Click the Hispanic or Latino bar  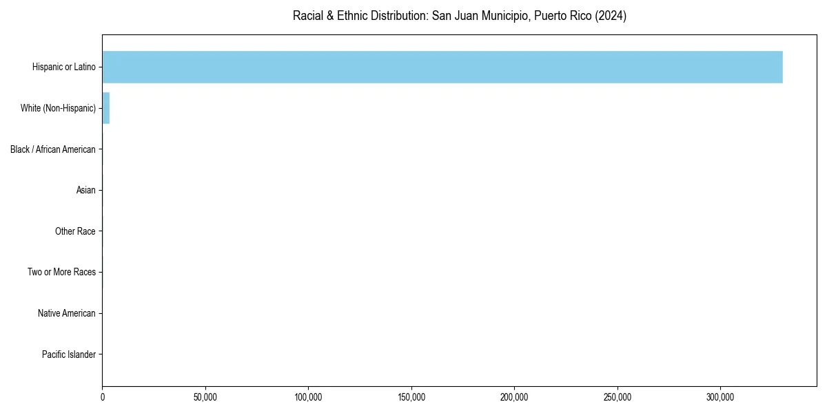click(441, 67)
